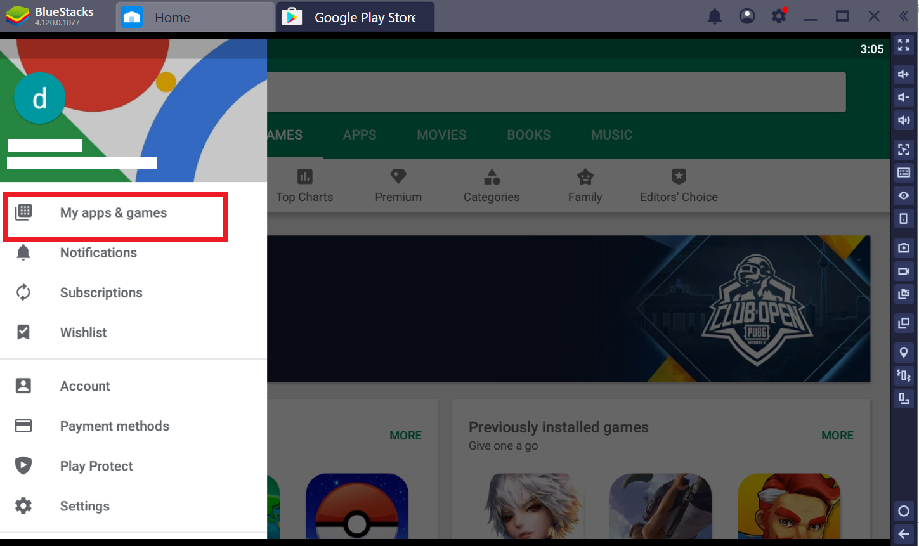Screen dimensions: 919x546
Task: Click the multi-instance sidebar icon
Action: point(904,323)
